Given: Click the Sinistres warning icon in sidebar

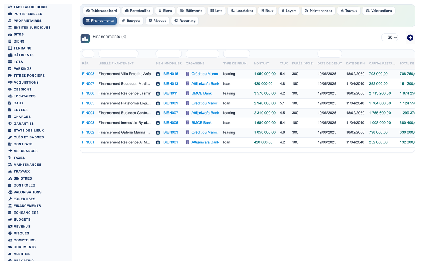Looking at the screenshot, I should (x=10, y=178).
